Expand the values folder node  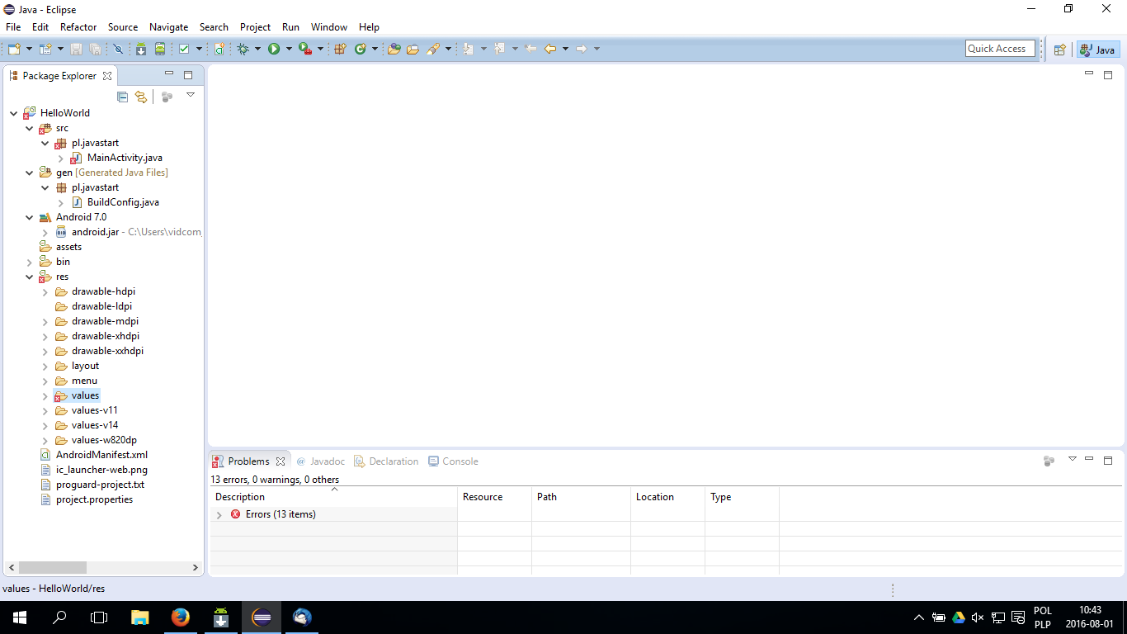click(45, 395)
